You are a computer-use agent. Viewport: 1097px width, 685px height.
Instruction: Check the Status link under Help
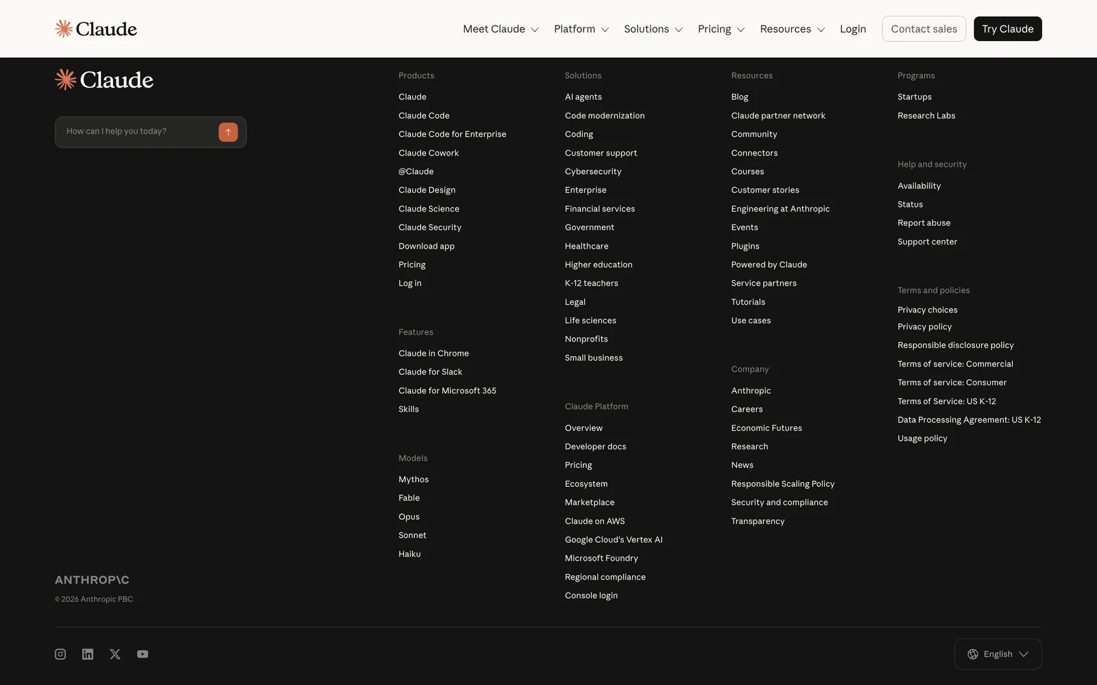[x=911, y=204]
